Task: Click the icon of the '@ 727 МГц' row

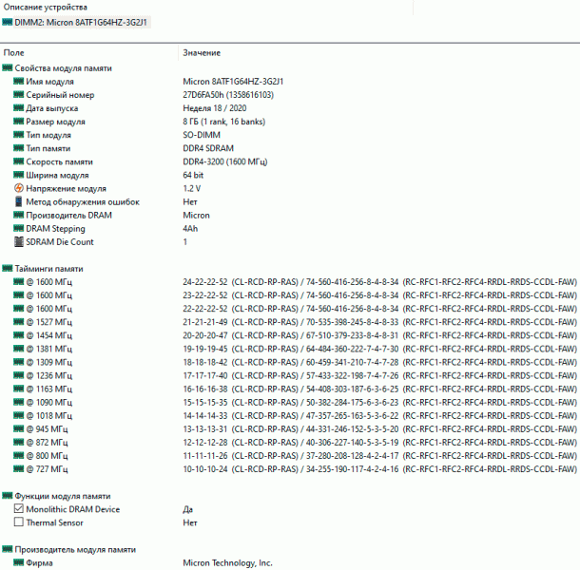Action: point(18,468)
